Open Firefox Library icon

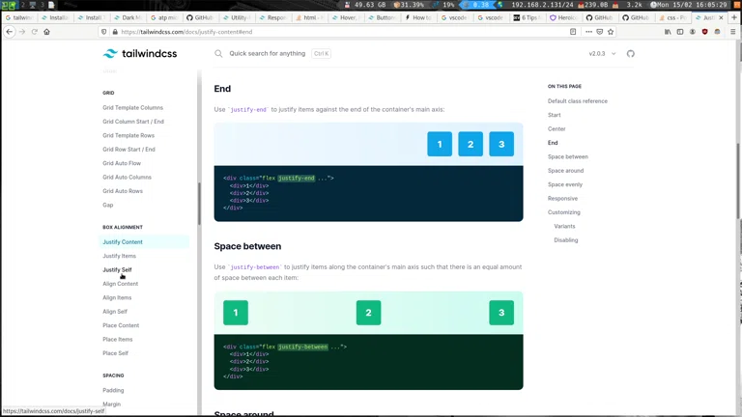click(x=668, y=32)
